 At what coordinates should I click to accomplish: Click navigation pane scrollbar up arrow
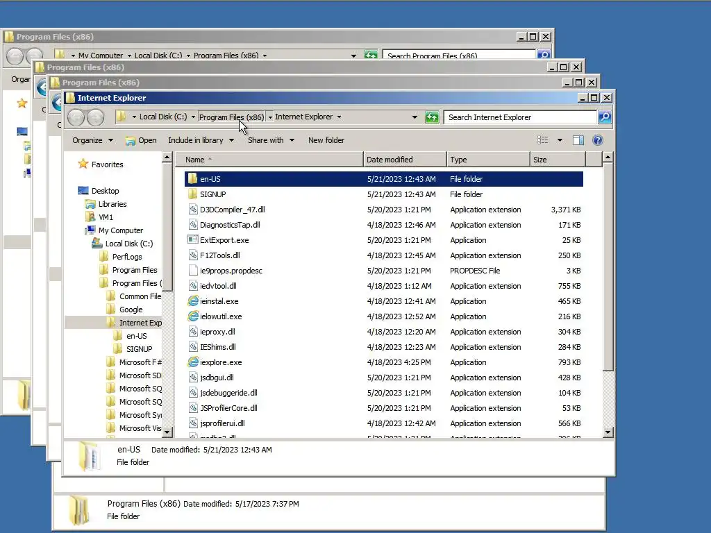[167, 158]
